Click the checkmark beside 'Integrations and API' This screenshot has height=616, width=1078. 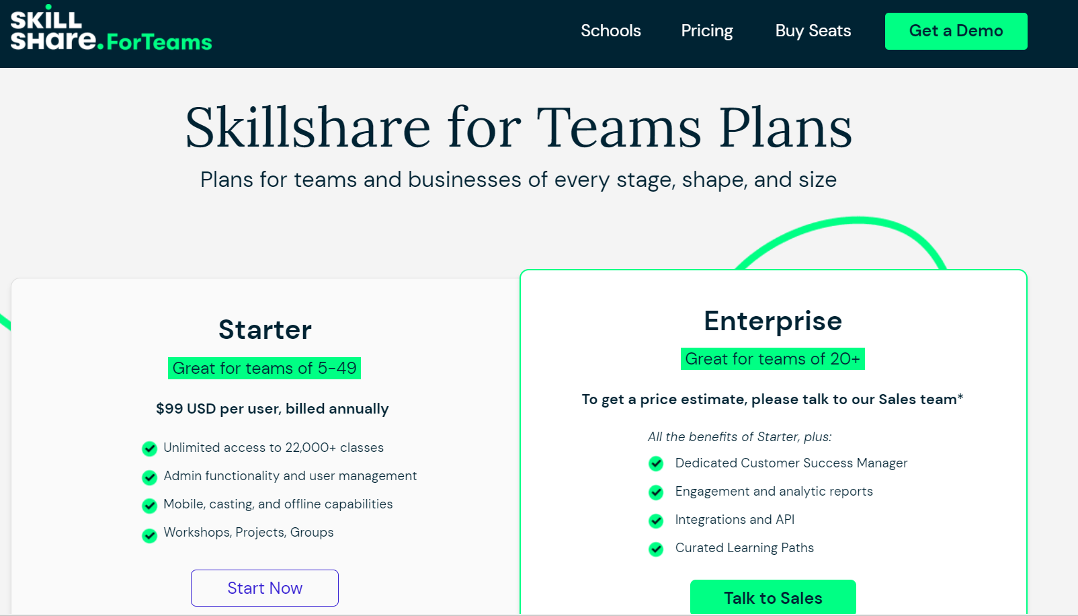[x=656, y=520]
